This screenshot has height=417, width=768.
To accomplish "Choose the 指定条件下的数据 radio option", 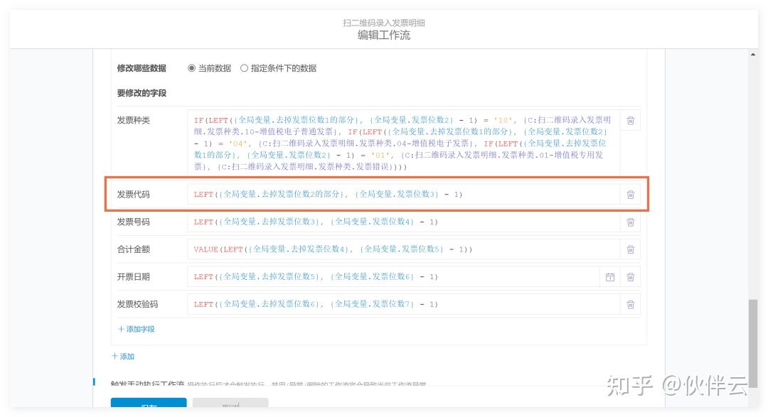I will click(x=245, y=68).
